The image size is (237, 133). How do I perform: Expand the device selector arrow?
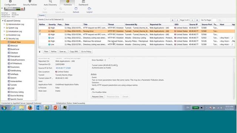coord(2,8)
